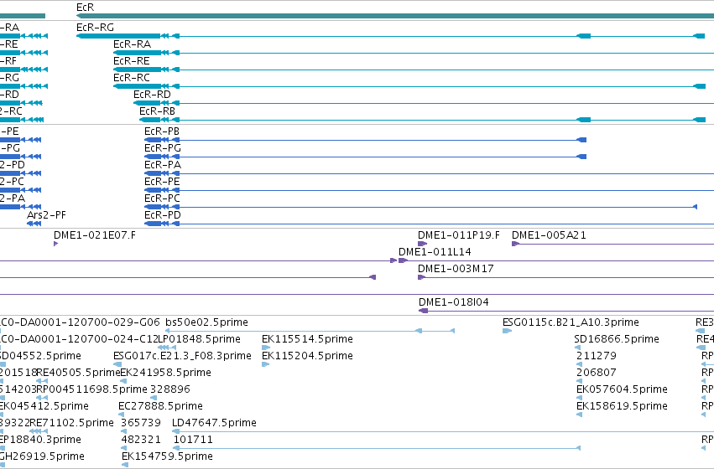Select the 482321 EST label

click(141, 441)
